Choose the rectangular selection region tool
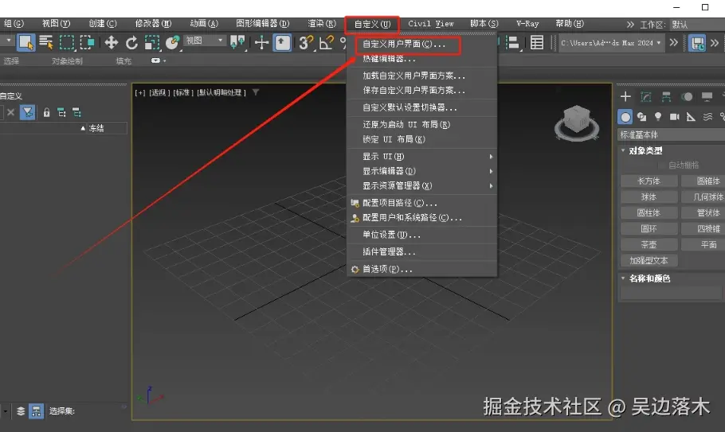This screenshot has height=432, width=725. [x=67, y=43]
